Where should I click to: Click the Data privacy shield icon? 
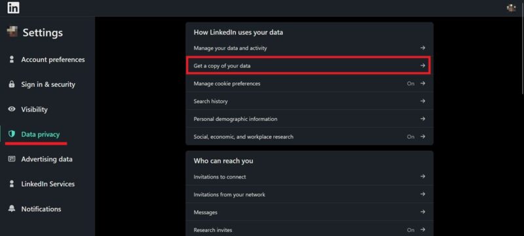pyautogui.click(x=12, y=134)
